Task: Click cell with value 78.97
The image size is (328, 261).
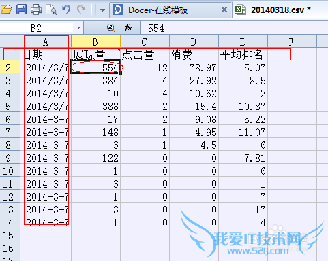Action: 194,67
